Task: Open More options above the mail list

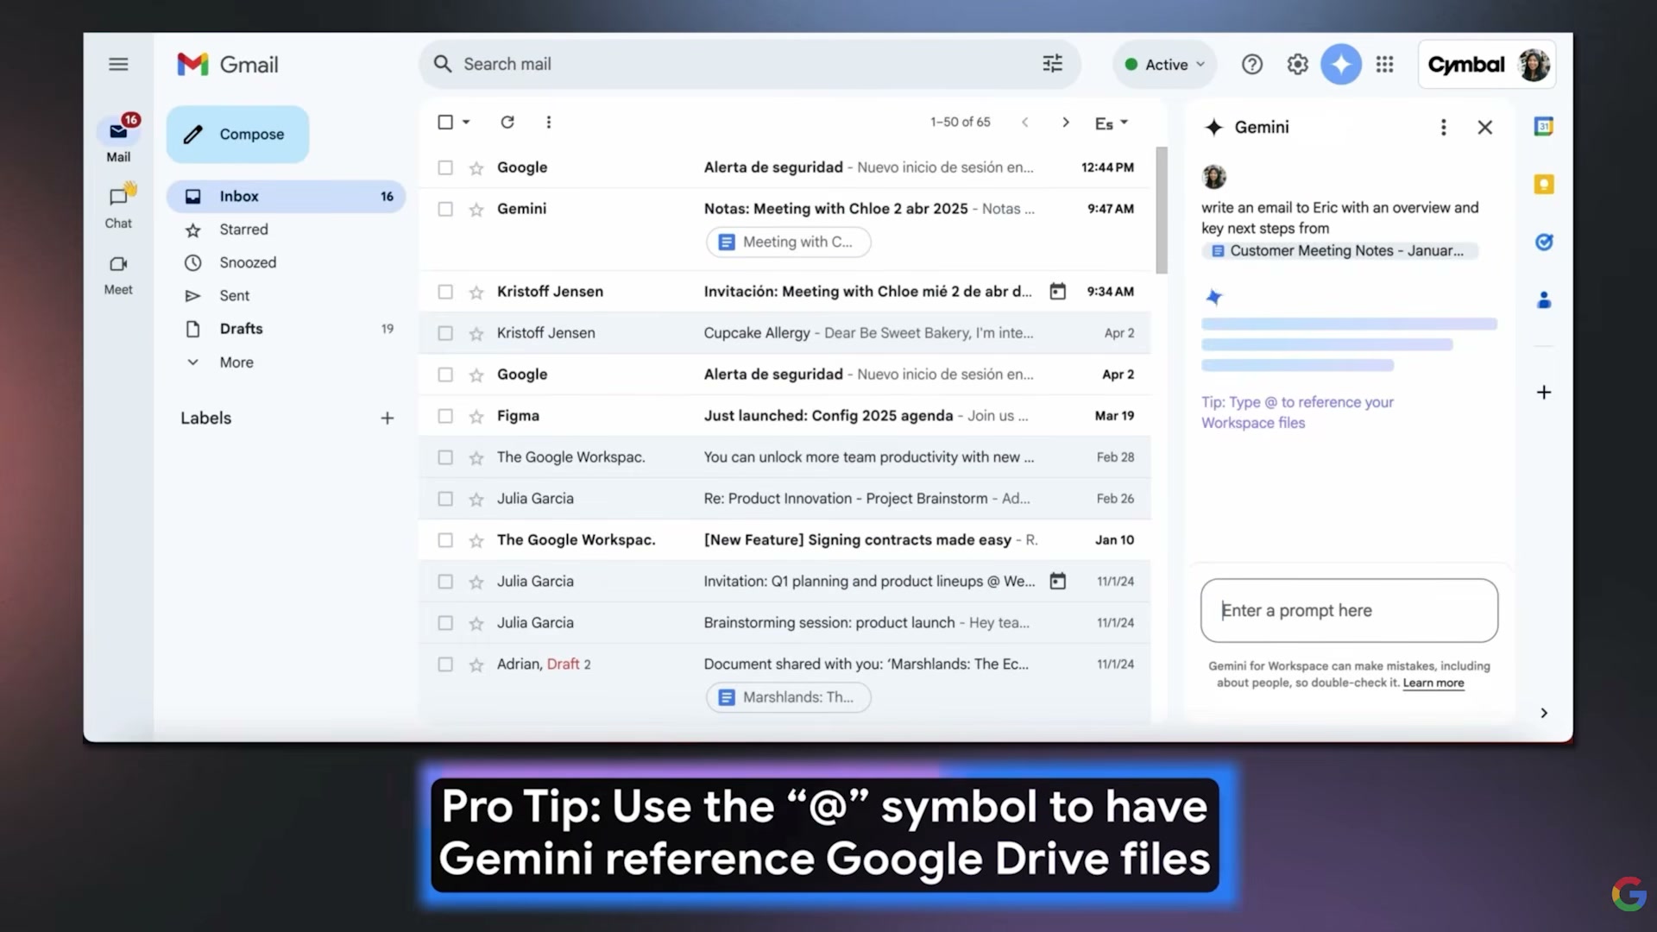Action: [549, 123]
